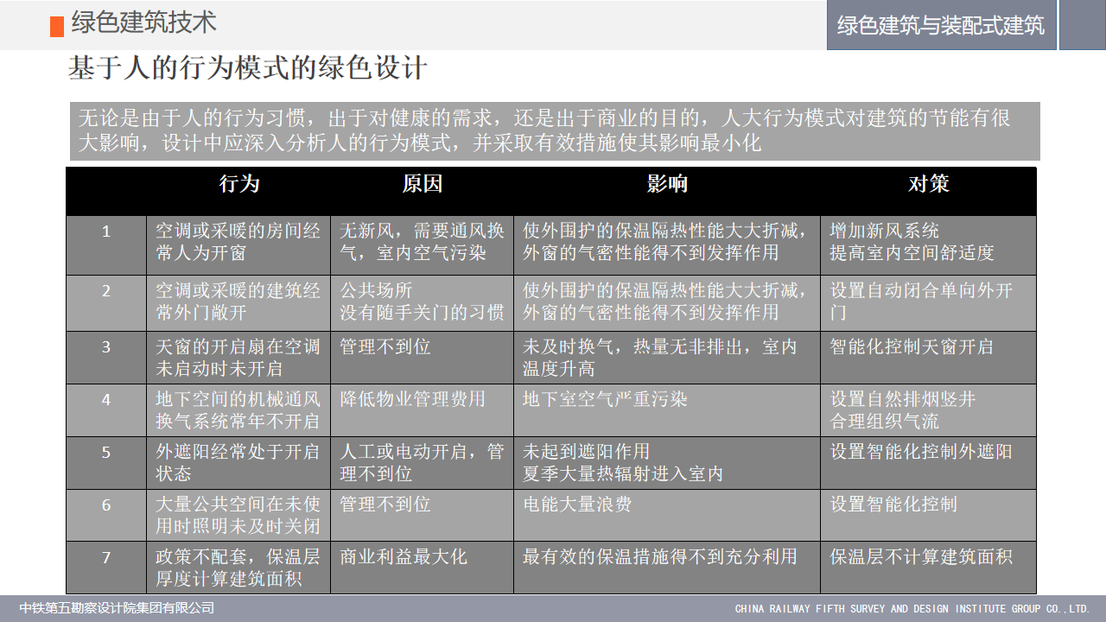Click cell 智能化控制天窗开启
Viewport: 1106px width, 622px height.
(x=928, y=358)
